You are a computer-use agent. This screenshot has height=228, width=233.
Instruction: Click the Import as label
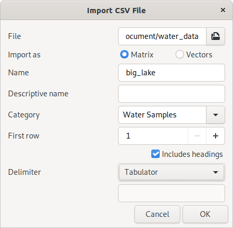(24, 55)
